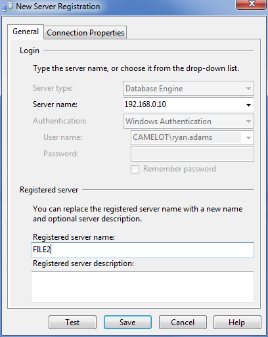The width and height of the screenshot is (268, 337).
Task: Switch to the Connection Properties tab
Action: tap(85, 33)
